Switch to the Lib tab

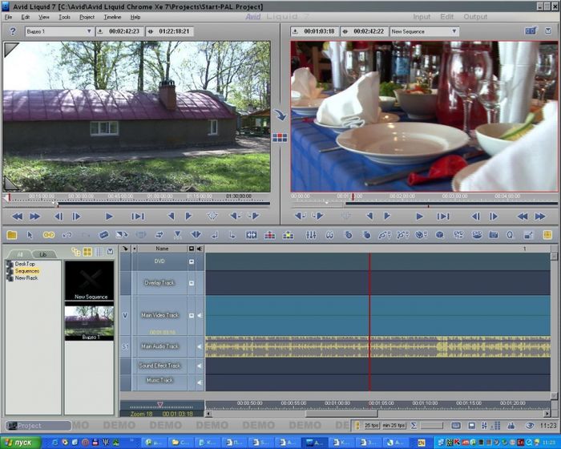click(x=42, y=253)
